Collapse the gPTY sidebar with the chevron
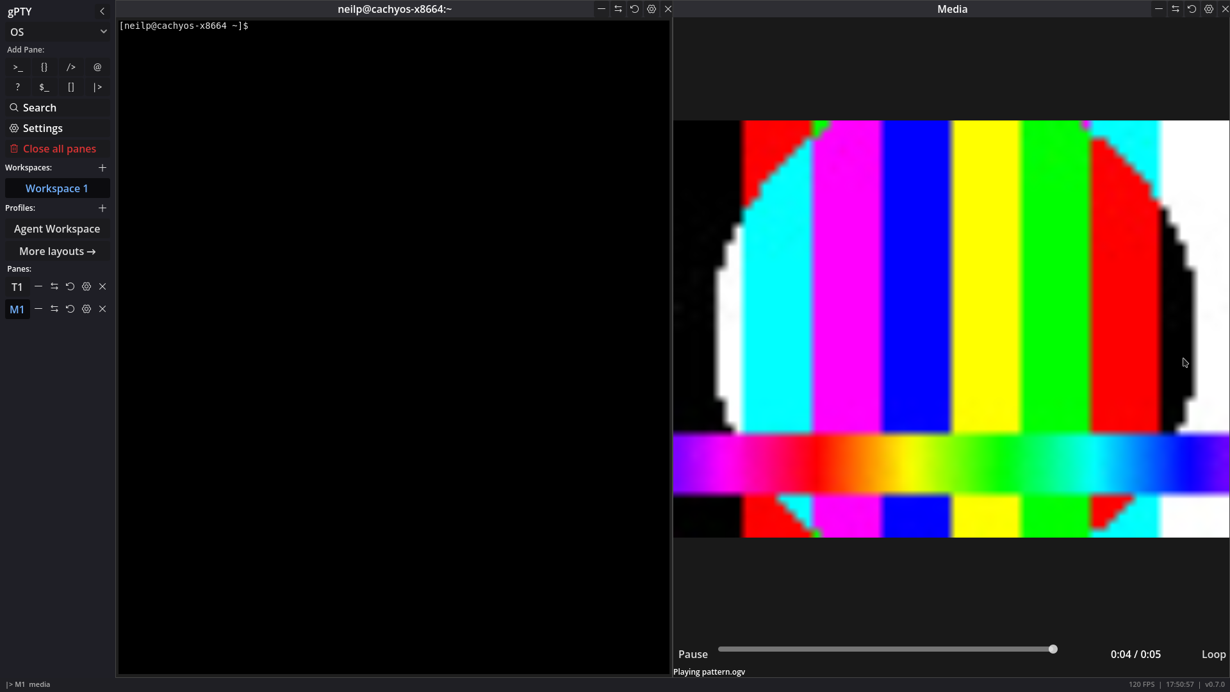Viewport: 1230px width, 692px height. pyautogui.click(x=102, y=12)
